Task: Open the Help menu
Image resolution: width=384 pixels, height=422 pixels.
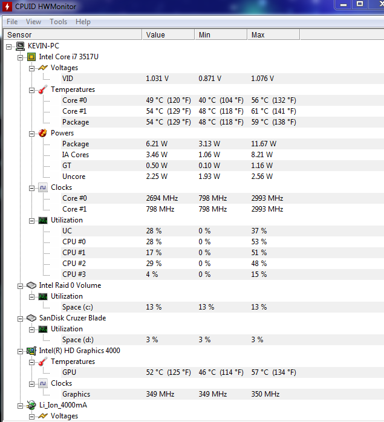Action: point(83,22)
